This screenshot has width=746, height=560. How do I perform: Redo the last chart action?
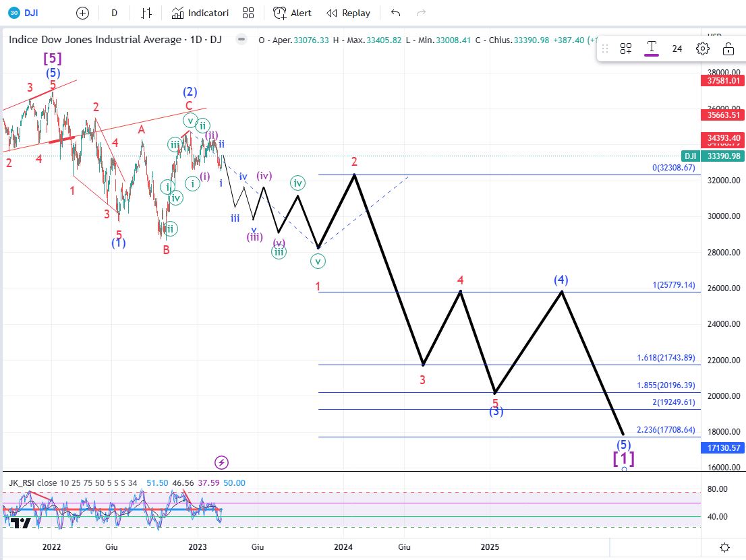pyautogui.click(x=421, y=13)
